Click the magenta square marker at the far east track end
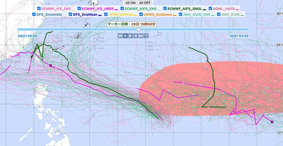The width and height of the screenshot is (283, 146). (272, 122)
